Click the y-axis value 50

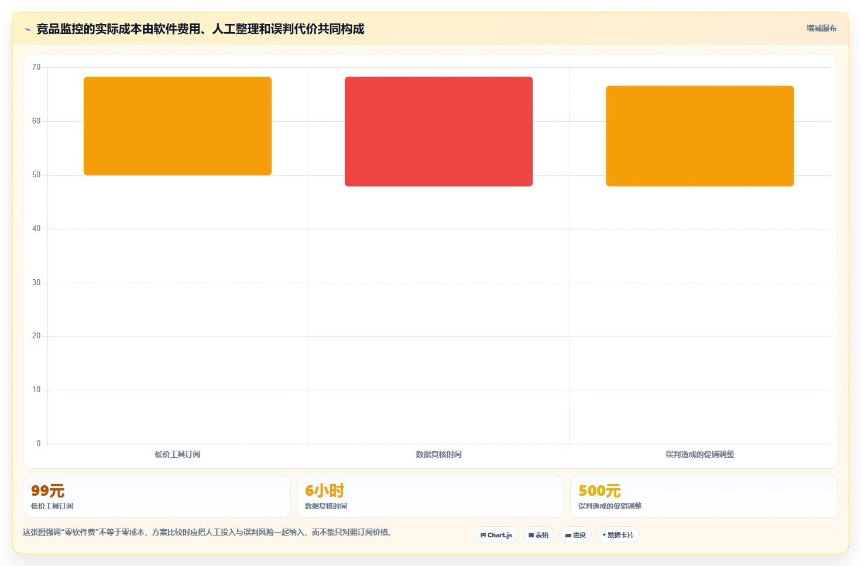[36, 175]
